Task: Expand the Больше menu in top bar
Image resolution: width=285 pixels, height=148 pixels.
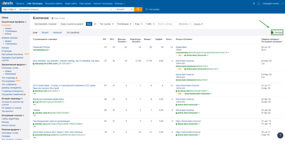Action: tap(120, 4)
